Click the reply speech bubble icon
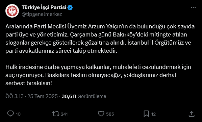The width and height of the screenshot is (202, 122). tap(10, 114)
